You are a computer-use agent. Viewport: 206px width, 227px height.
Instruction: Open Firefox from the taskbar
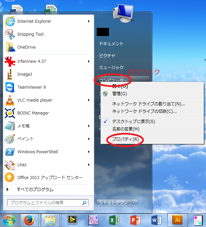(x=29, y=220)
